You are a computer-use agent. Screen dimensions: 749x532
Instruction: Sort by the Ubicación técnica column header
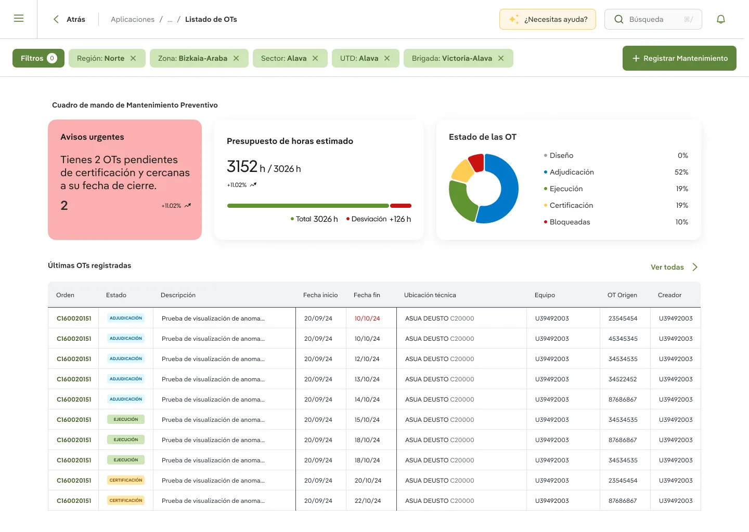430,295
